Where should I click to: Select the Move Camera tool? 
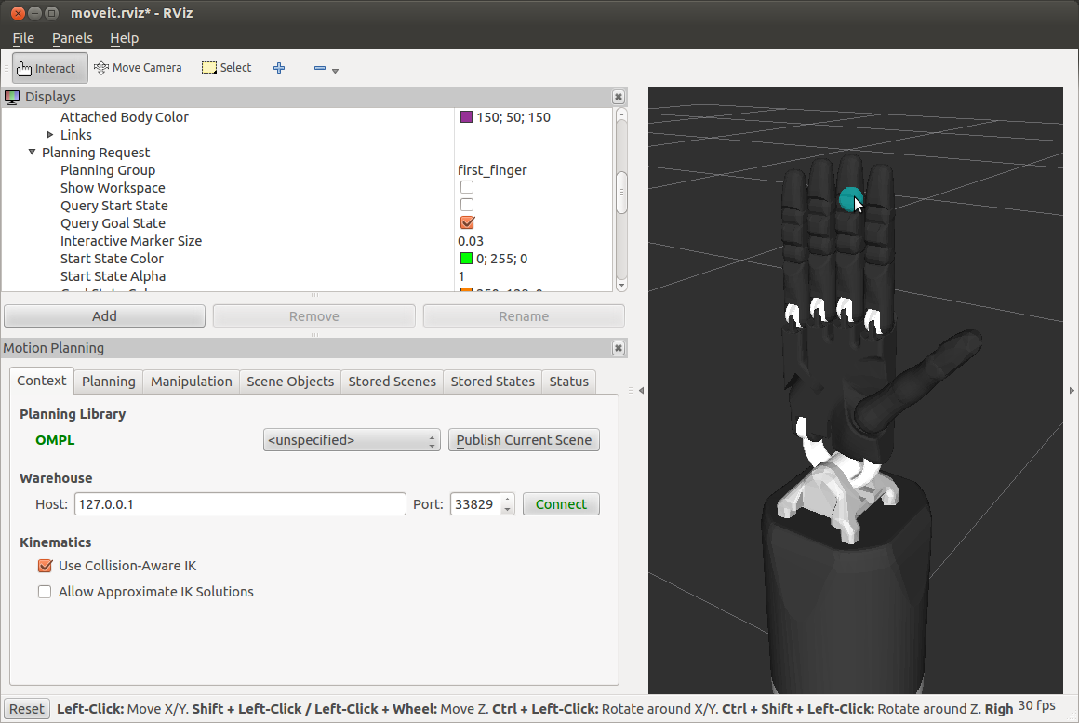(139, 68)
